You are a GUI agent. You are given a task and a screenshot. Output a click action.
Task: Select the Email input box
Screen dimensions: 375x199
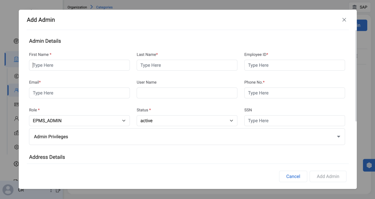(x=79, y=93)
